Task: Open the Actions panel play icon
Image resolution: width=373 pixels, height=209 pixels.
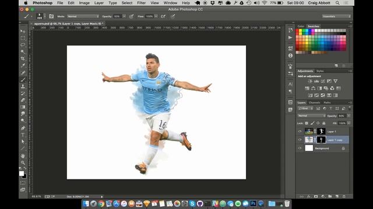Action: click(290, 37)
